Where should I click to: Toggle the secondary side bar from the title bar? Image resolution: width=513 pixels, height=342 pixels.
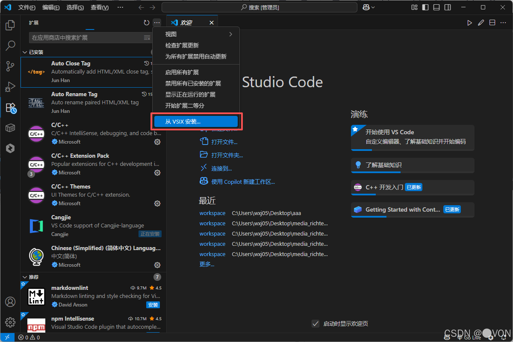coord(447,7)
